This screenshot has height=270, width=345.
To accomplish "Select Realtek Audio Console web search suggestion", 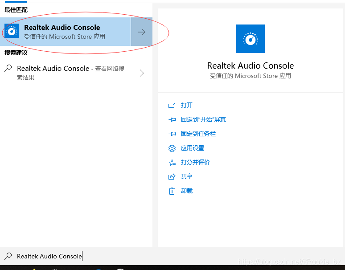I will point(70,73).
